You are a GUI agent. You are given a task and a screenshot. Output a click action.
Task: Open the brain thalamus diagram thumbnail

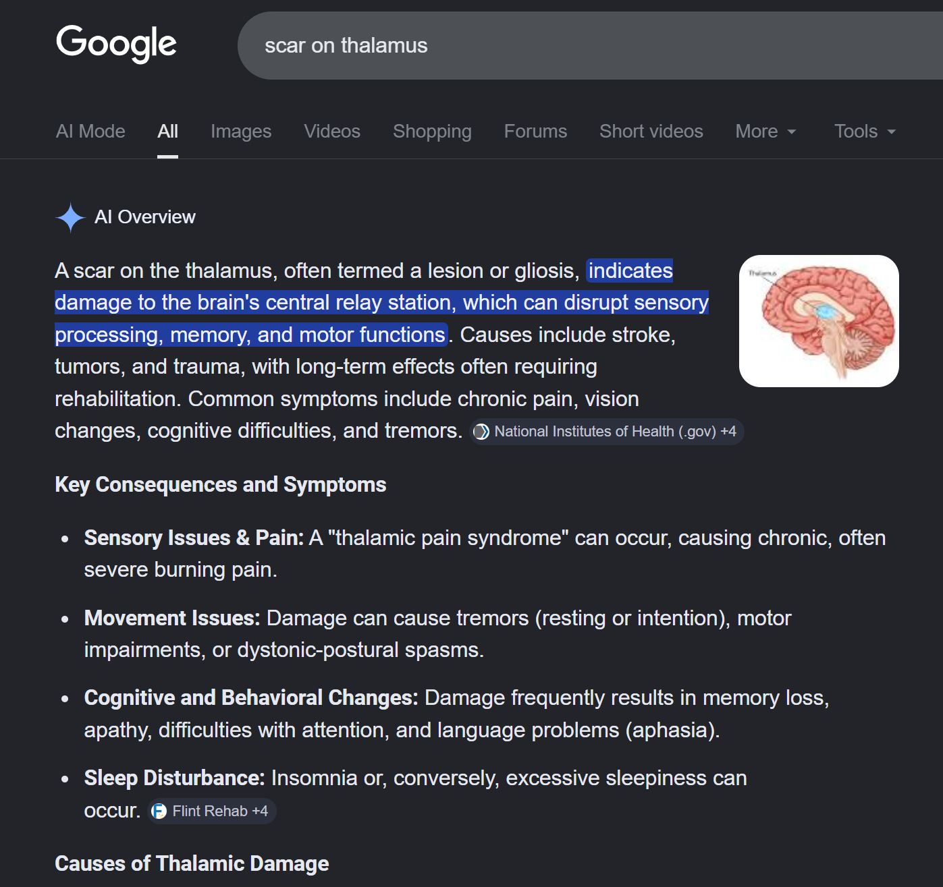click(x=819, y=321)
